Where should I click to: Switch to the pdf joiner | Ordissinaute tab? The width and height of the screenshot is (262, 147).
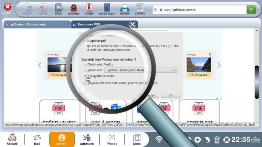37,25
